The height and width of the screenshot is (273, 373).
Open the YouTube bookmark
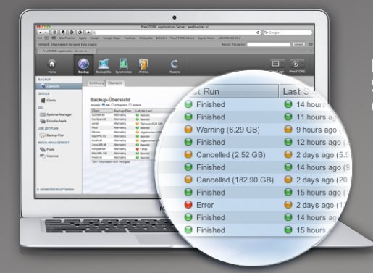coord(130,38)
